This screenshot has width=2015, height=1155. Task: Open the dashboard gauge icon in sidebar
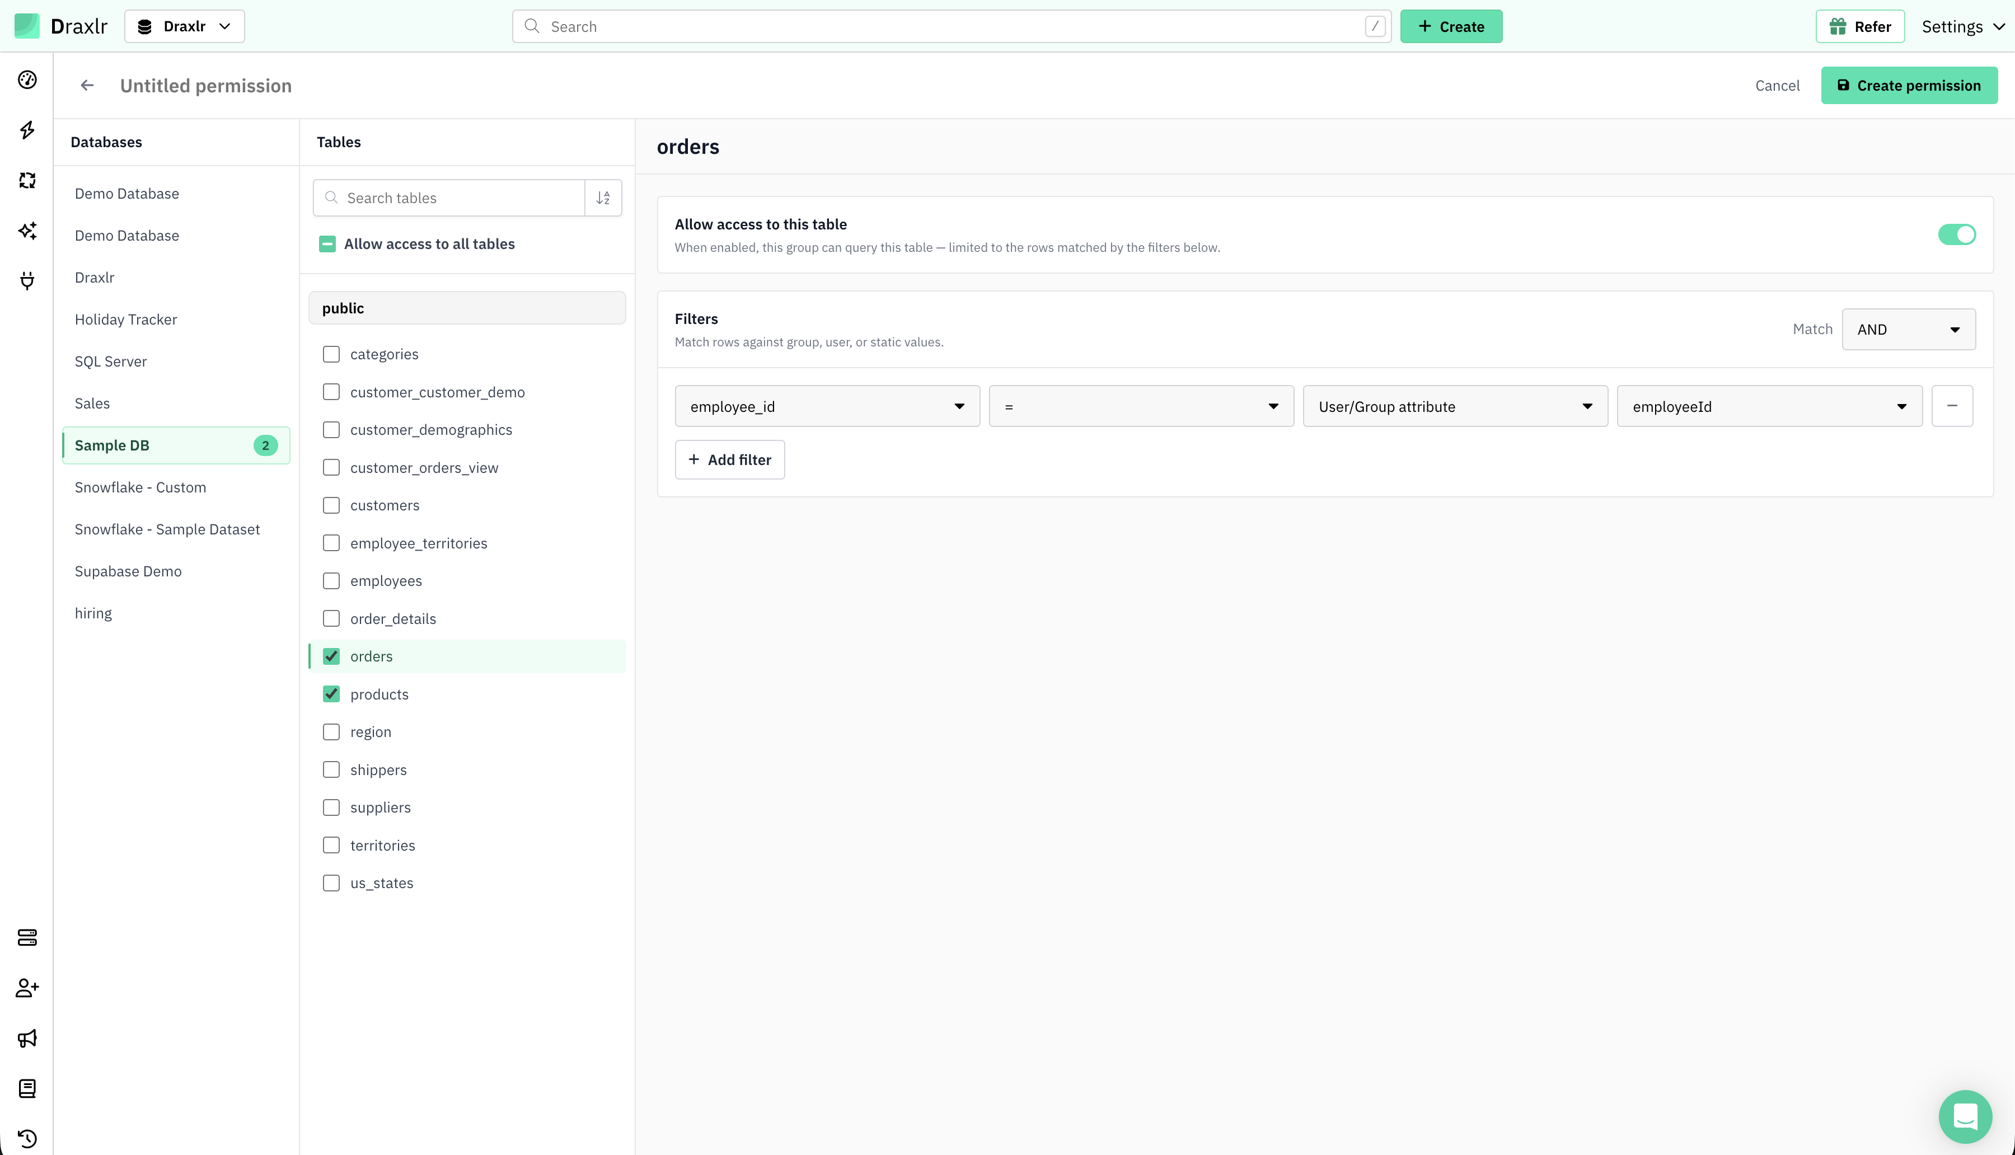(x=27, y=80)
